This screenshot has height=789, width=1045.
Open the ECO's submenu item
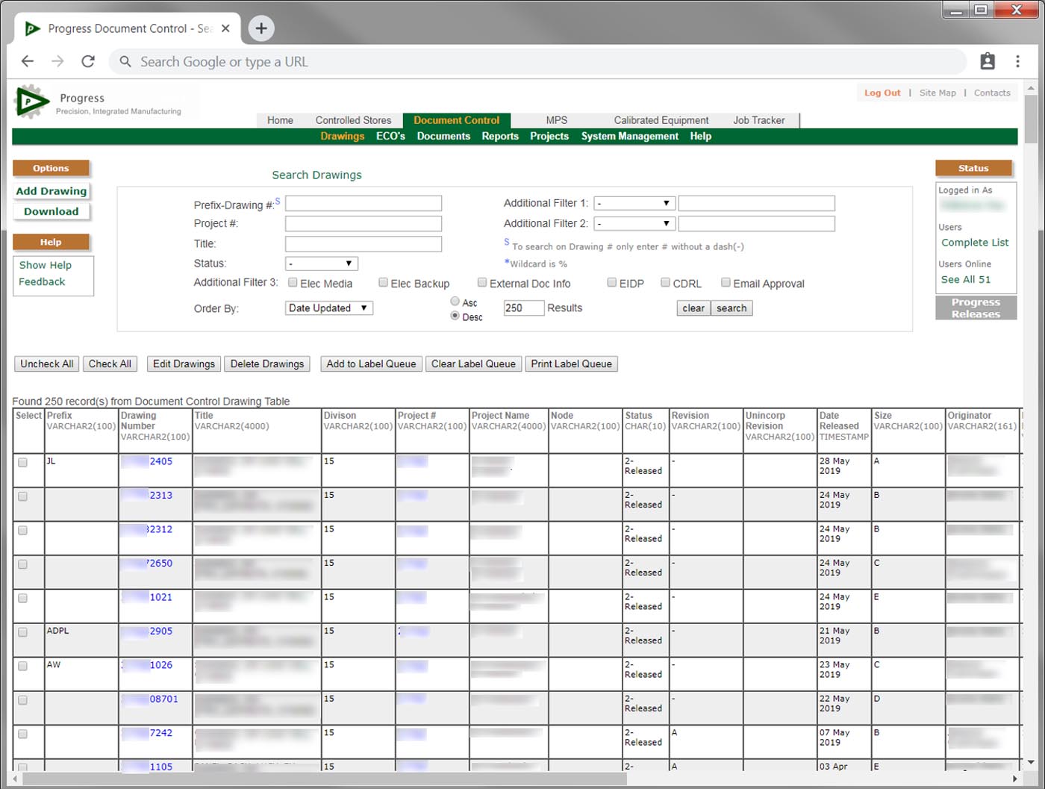390,136
